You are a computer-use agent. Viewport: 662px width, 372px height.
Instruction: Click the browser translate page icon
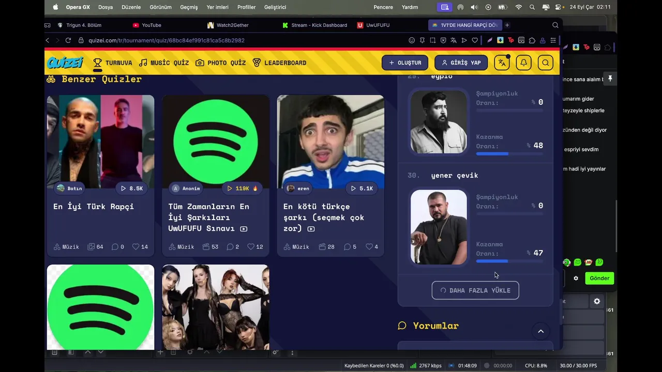(x=454, y=40)
